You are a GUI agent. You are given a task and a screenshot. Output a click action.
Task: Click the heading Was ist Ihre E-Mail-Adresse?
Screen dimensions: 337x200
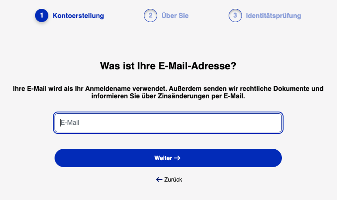[x=168, y=66]
